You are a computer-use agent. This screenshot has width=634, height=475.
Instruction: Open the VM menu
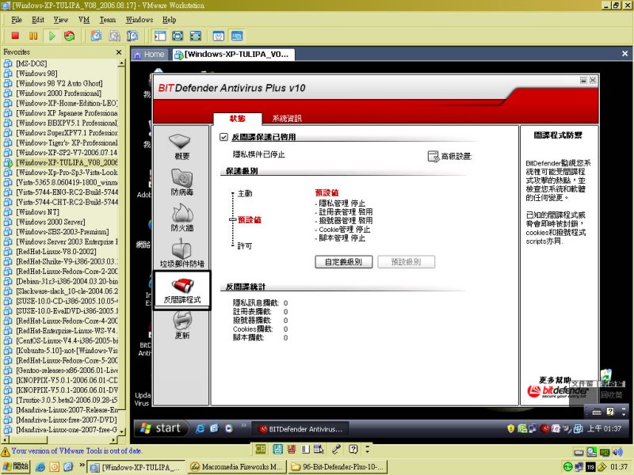(84, 20)
